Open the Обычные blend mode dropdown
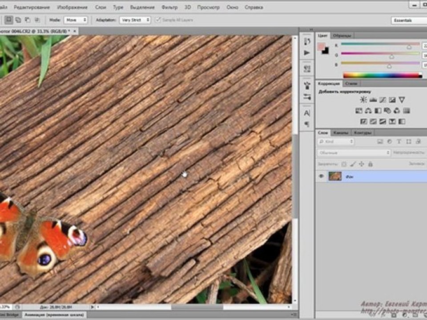The image size is (427, 320). pyautogui.click(x=354, y=152)
